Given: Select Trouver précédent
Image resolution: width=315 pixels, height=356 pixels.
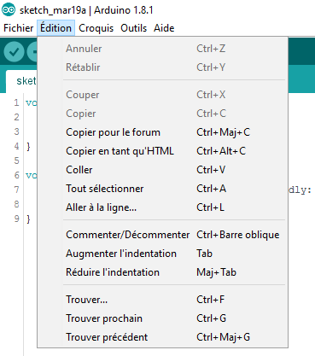Looking at the screenshot, I should pos(163,337).
